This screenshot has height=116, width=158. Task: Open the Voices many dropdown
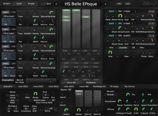[12, 95]
